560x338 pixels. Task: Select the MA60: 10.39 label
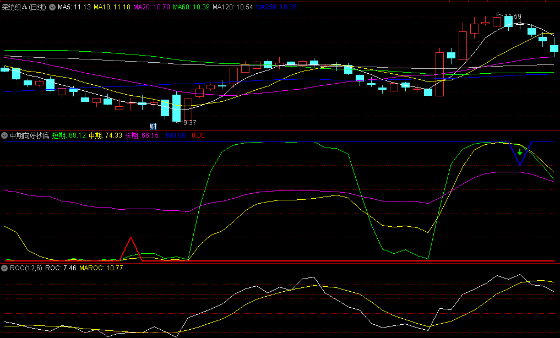(x=191, y=7)
